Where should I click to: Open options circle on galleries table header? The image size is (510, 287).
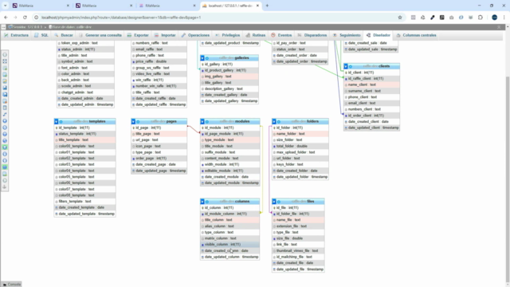click(x=207, y=58)
